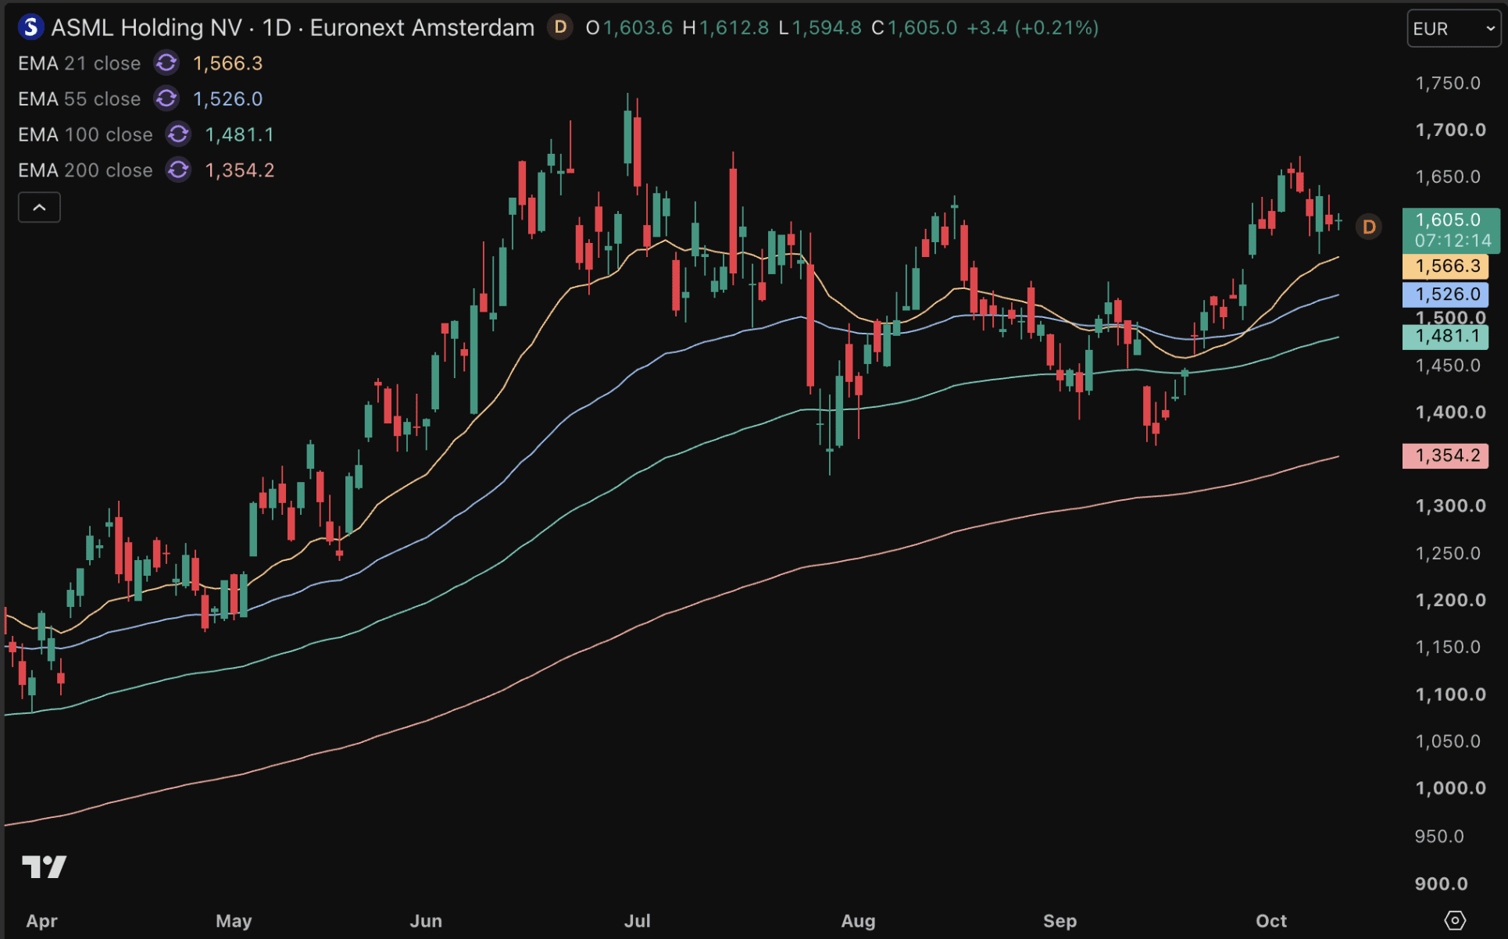Click the EMA 100 source-code refresh icon

pyautogui.click(x=178, y=134)
